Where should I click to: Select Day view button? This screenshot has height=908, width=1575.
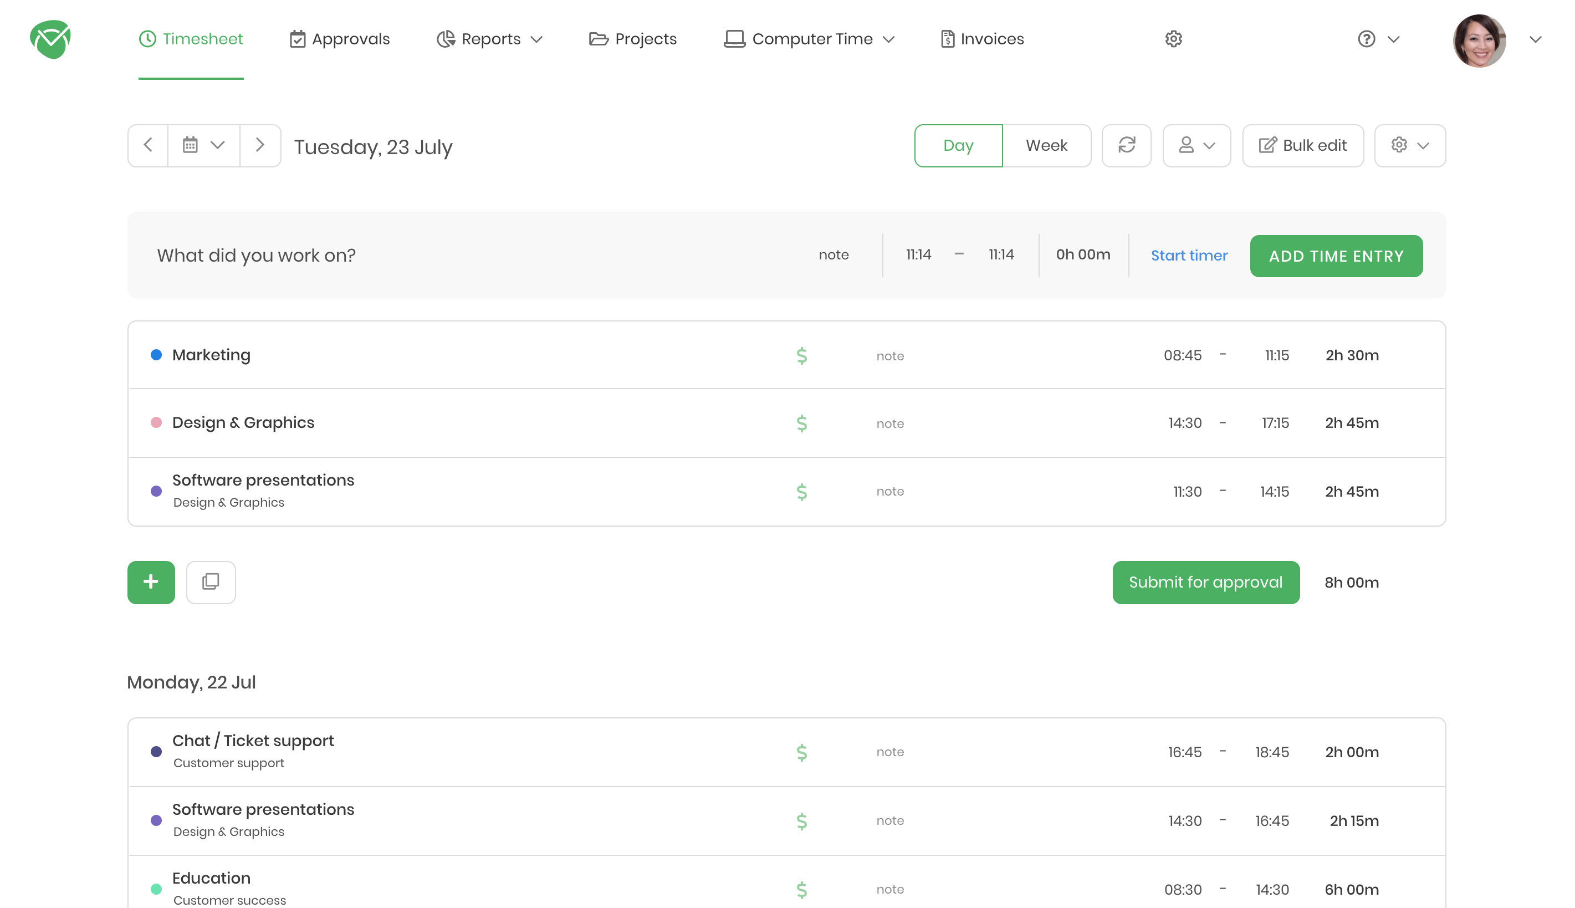tap(957, 145)
